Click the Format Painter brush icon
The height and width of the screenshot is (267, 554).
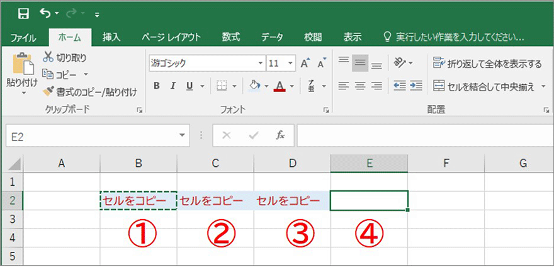tap(48, 92)
